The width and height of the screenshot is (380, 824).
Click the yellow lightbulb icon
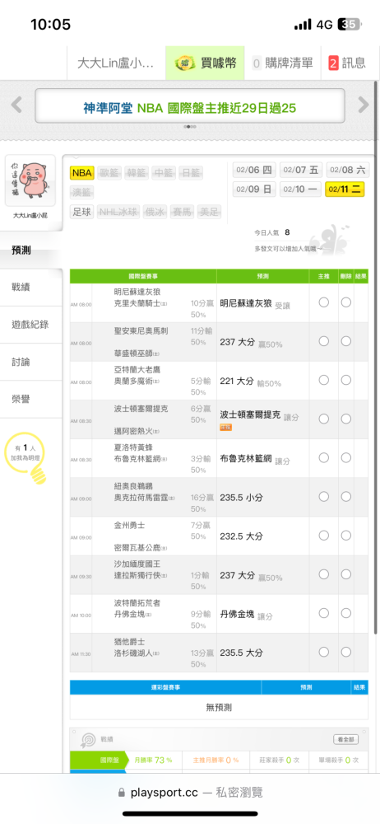(39, 475)
